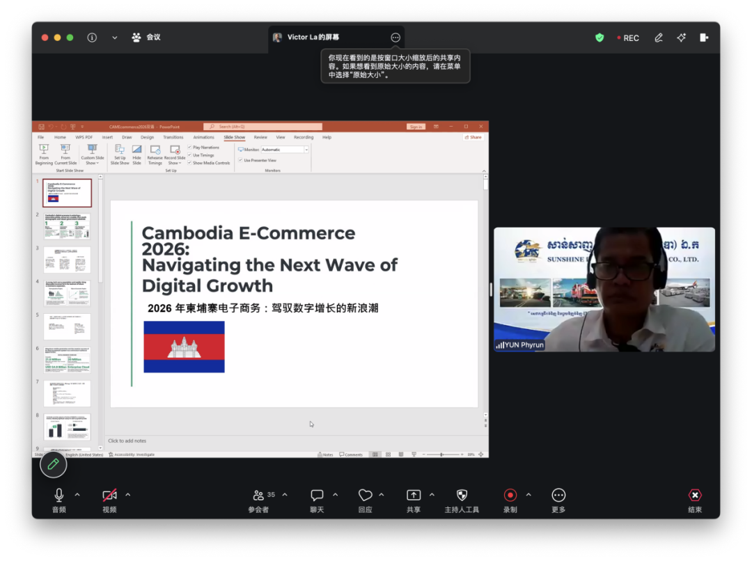The height and width of the screenshot is (561, 752).
Task: Click the 回应 reactions heart icon
Action: pos(365,495)
